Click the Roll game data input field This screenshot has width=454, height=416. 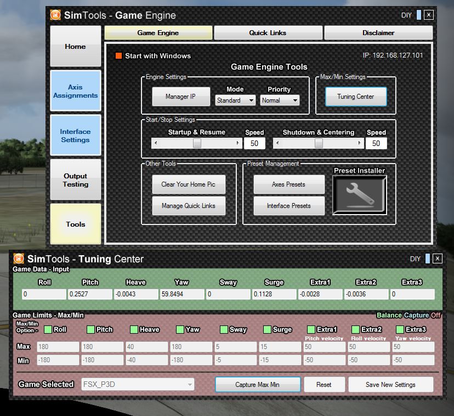tap(44, 294)
